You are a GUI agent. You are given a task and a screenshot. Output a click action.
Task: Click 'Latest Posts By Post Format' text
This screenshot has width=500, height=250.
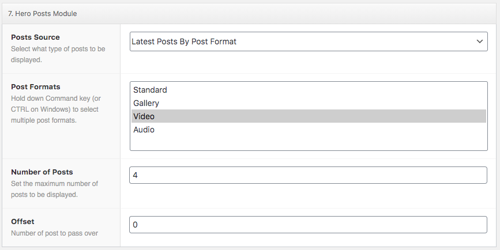184,41
